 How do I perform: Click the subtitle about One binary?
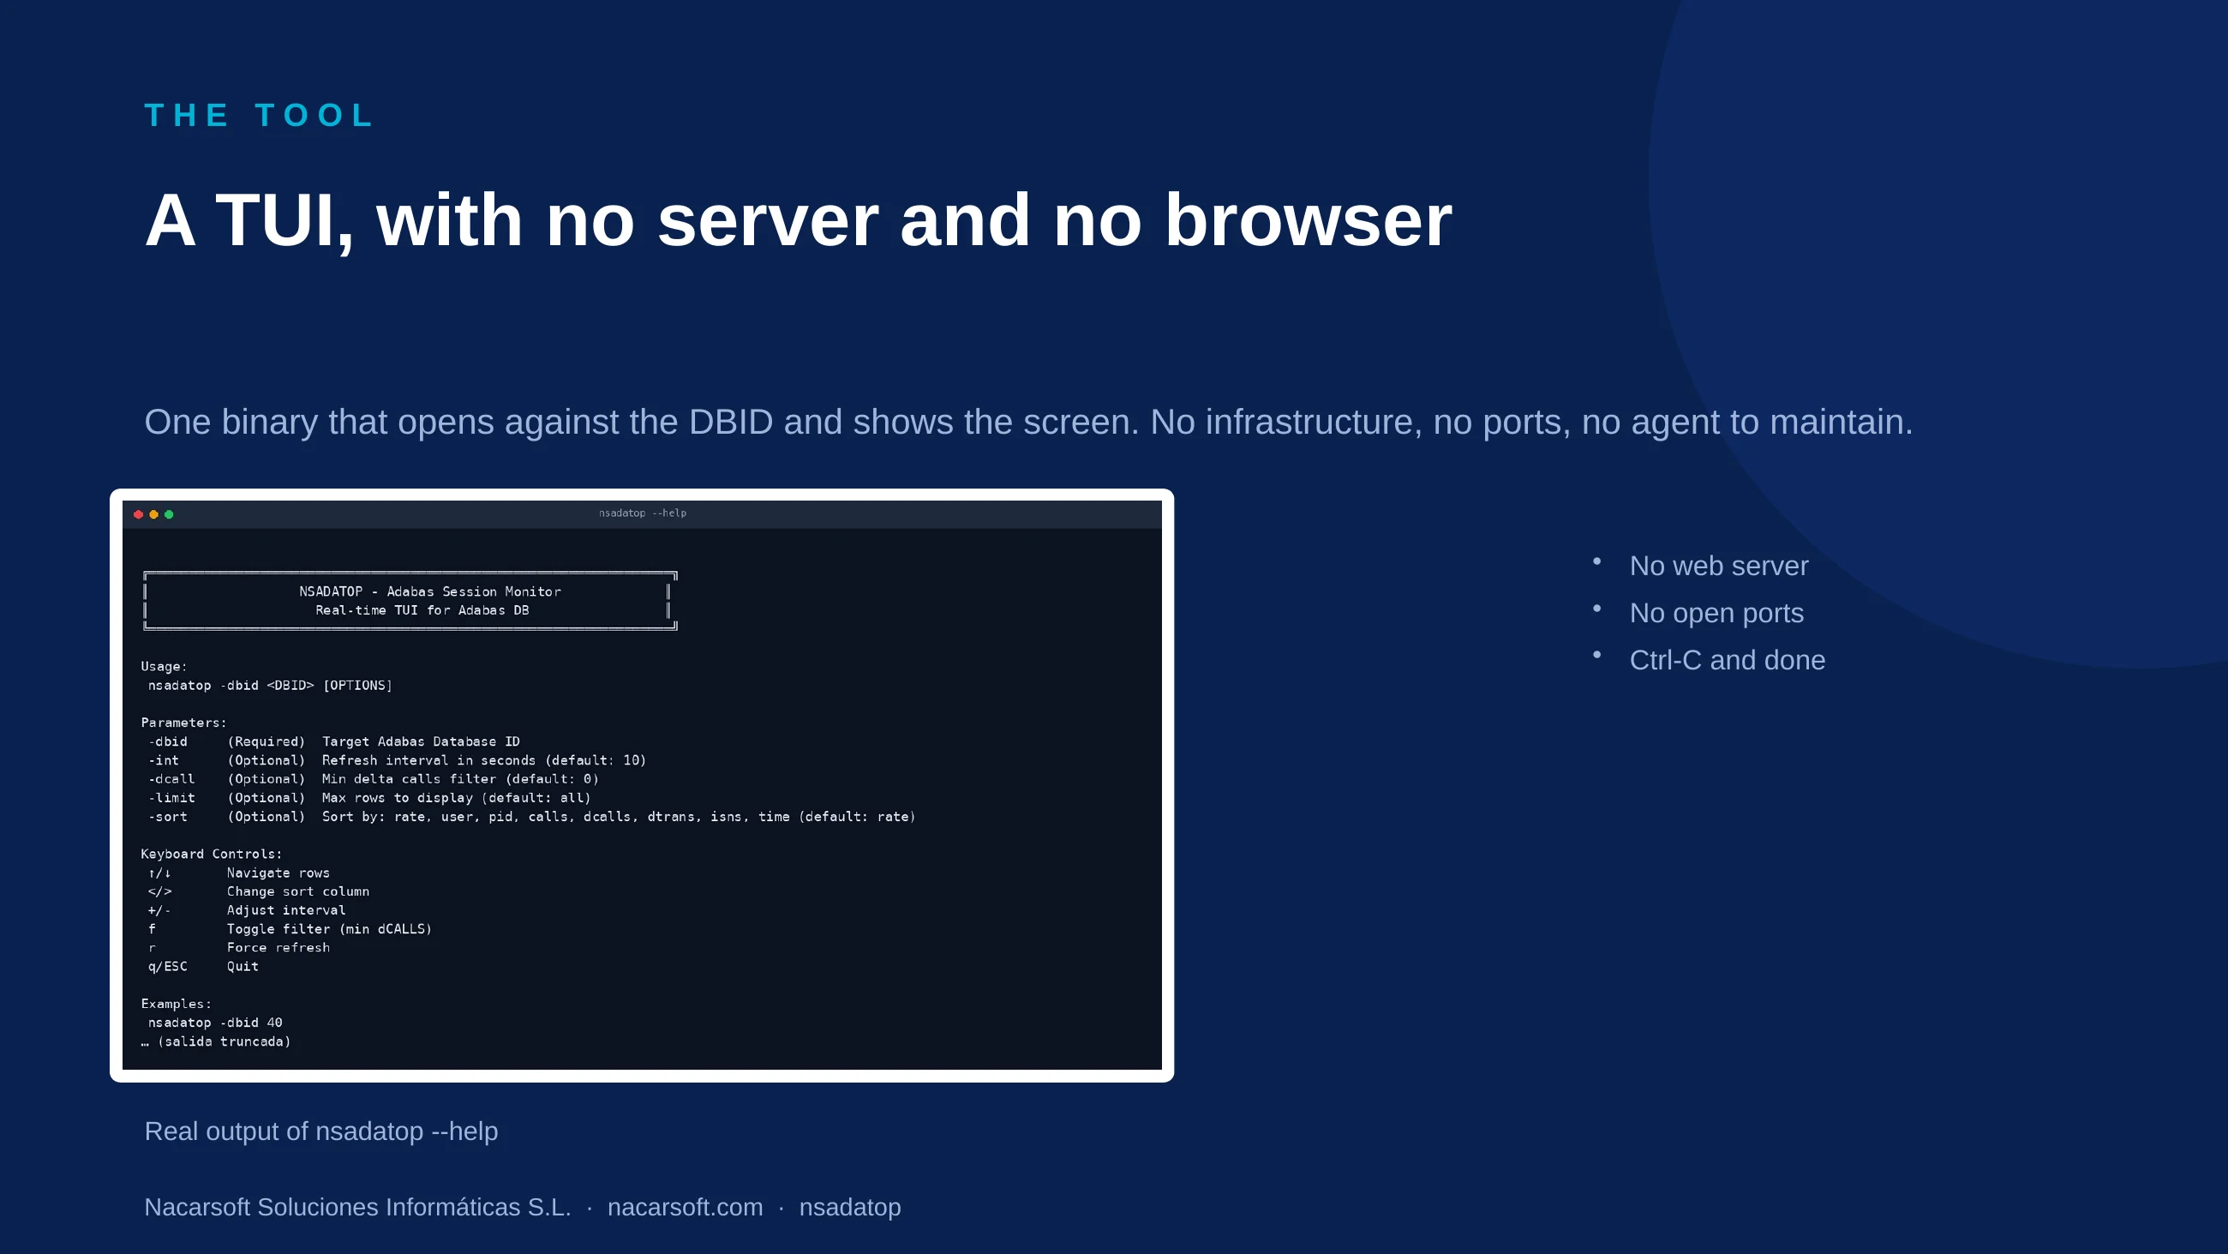pyautogui.click(x=1028, y=423)
